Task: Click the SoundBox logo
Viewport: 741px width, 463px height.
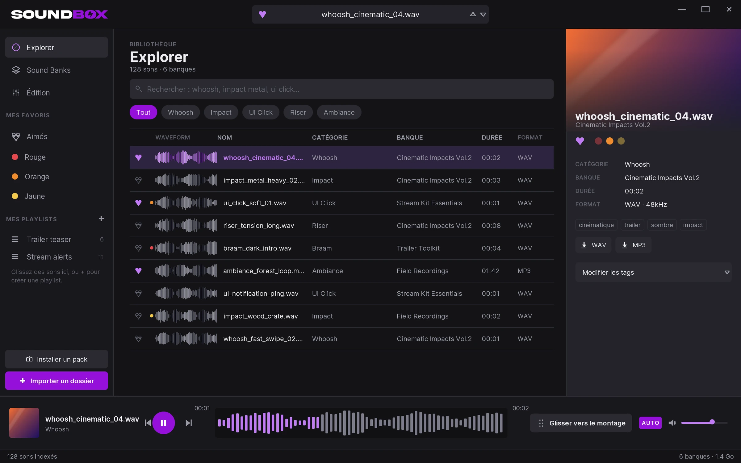Action: click(x=60, y=15)
